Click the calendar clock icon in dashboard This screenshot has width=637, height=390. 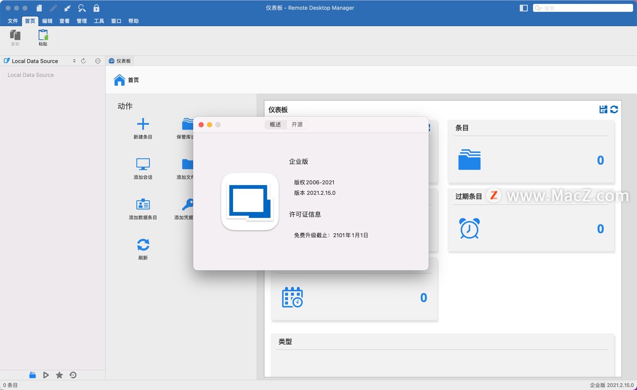click(x=292, y=297)
